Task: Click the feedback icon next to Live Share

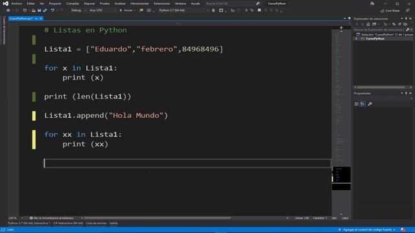Action: coord(408,10)
